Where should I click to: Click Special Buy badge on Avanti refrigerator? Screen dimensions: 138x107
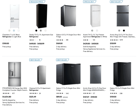(90, 2)
